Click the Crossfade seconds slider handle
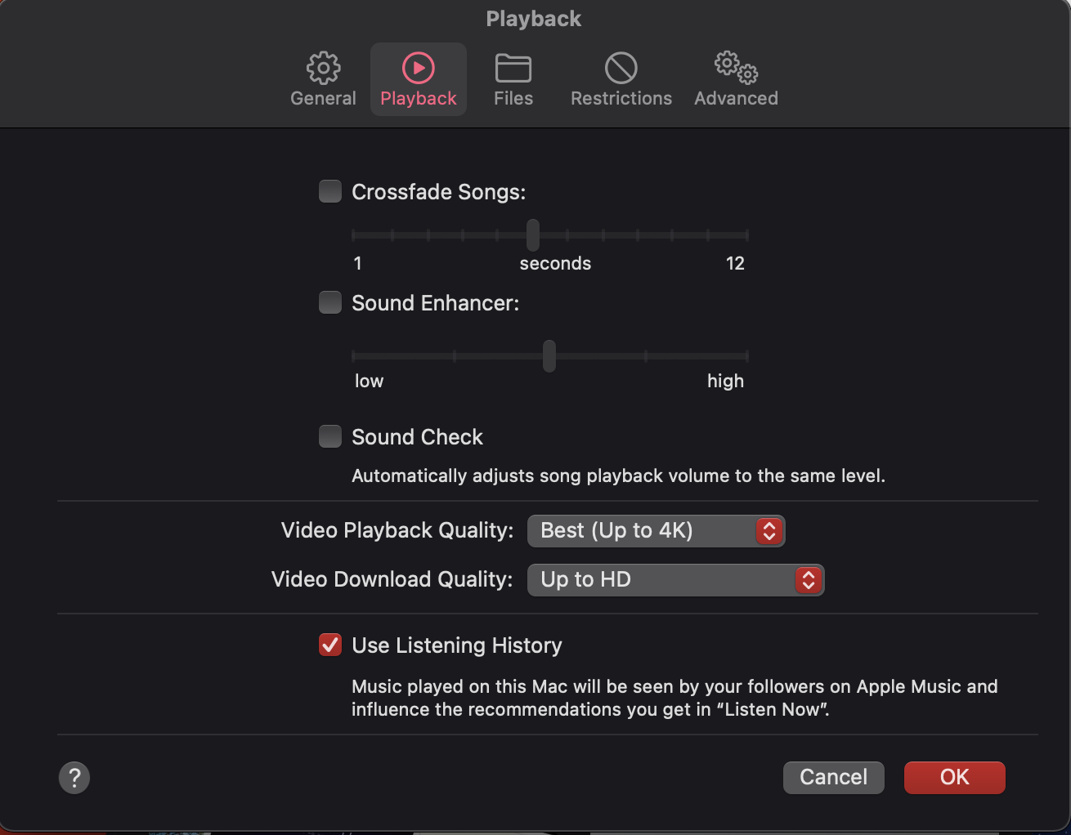Viewport: 1071px width, 835px height. click(x=533, y=234)
